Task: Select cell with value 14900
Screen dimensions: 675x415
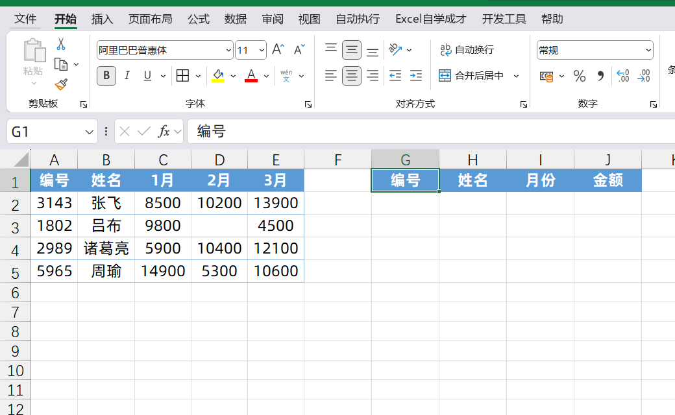Action: click(163, 271)
